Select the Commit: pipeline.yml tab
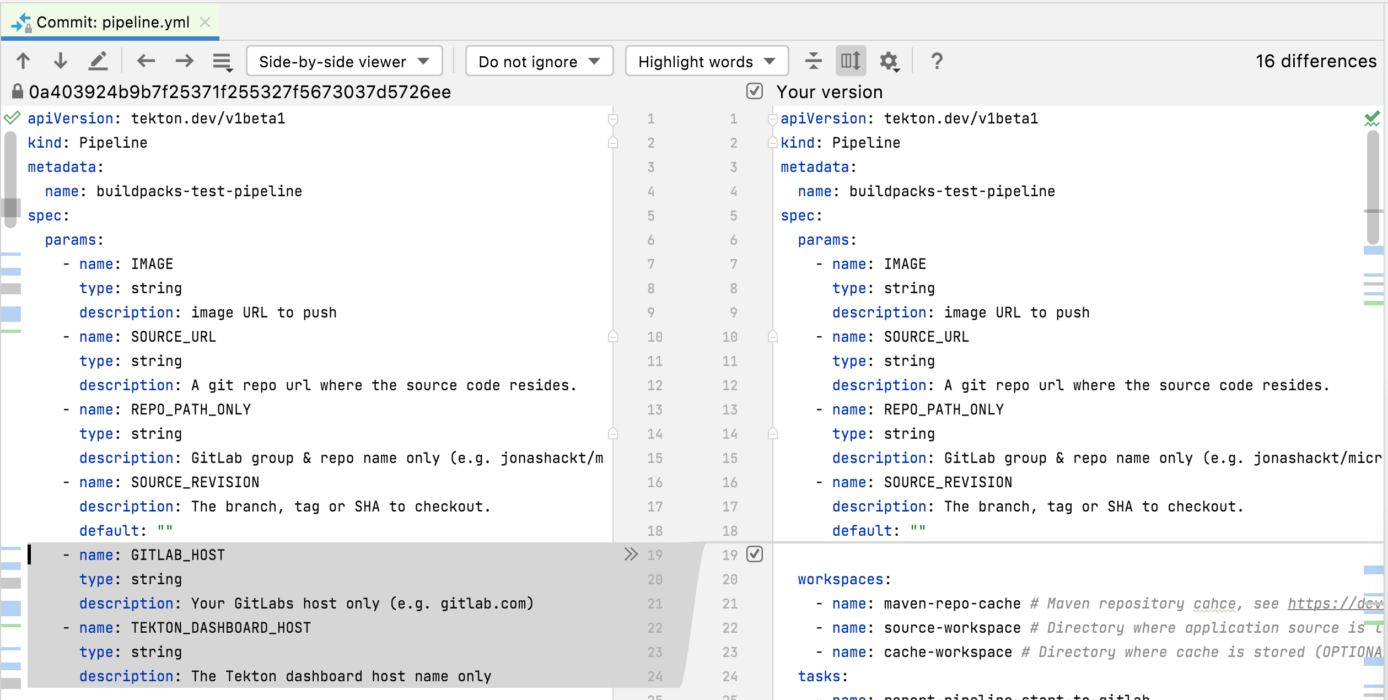The width and height of the screenshot is (1388, 700). 112,22
